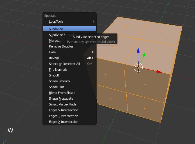Open the Merge... option

pos(55,41)
